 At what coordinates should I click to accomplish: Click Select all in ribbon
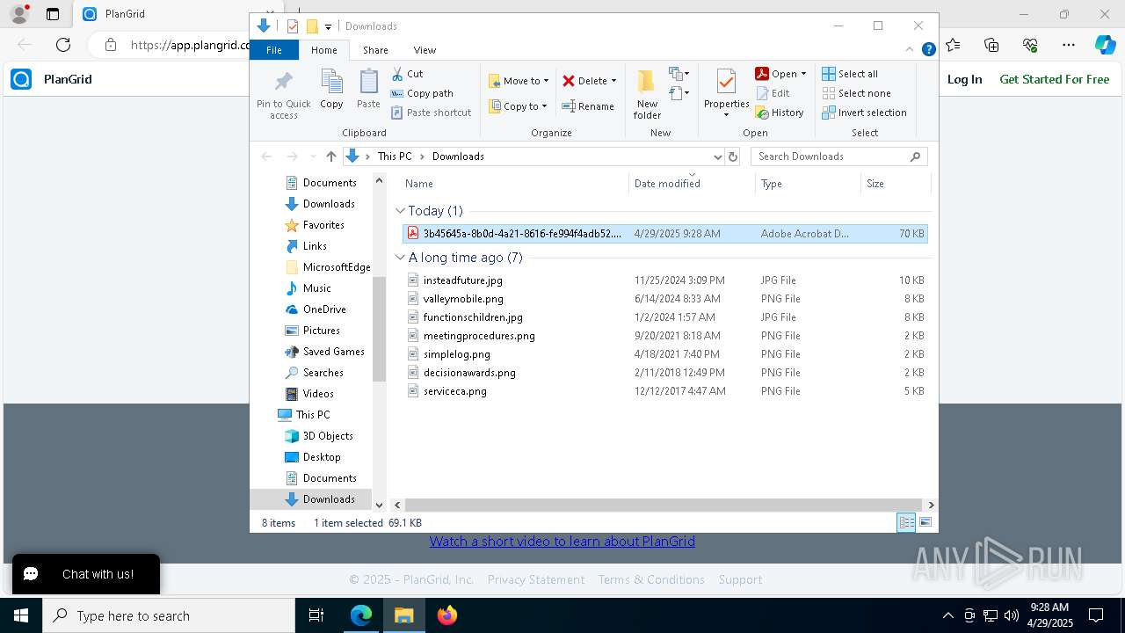[x=850, y=74]
